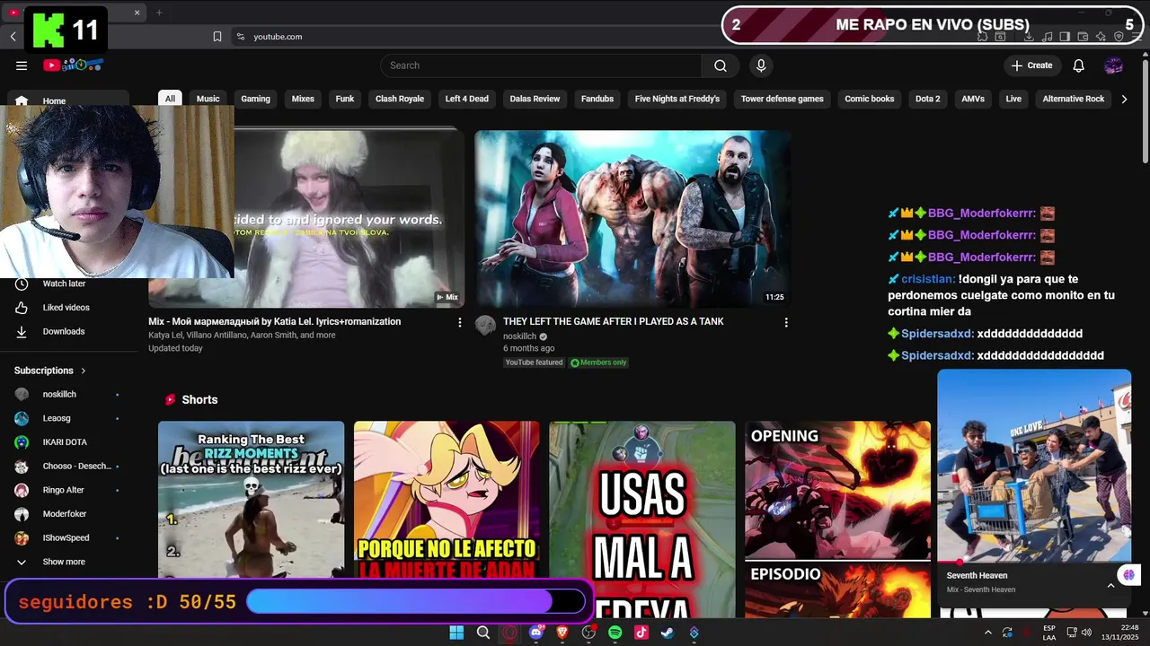Open Discord from the taskbar

pyautogui.click(x=536, y=633)
